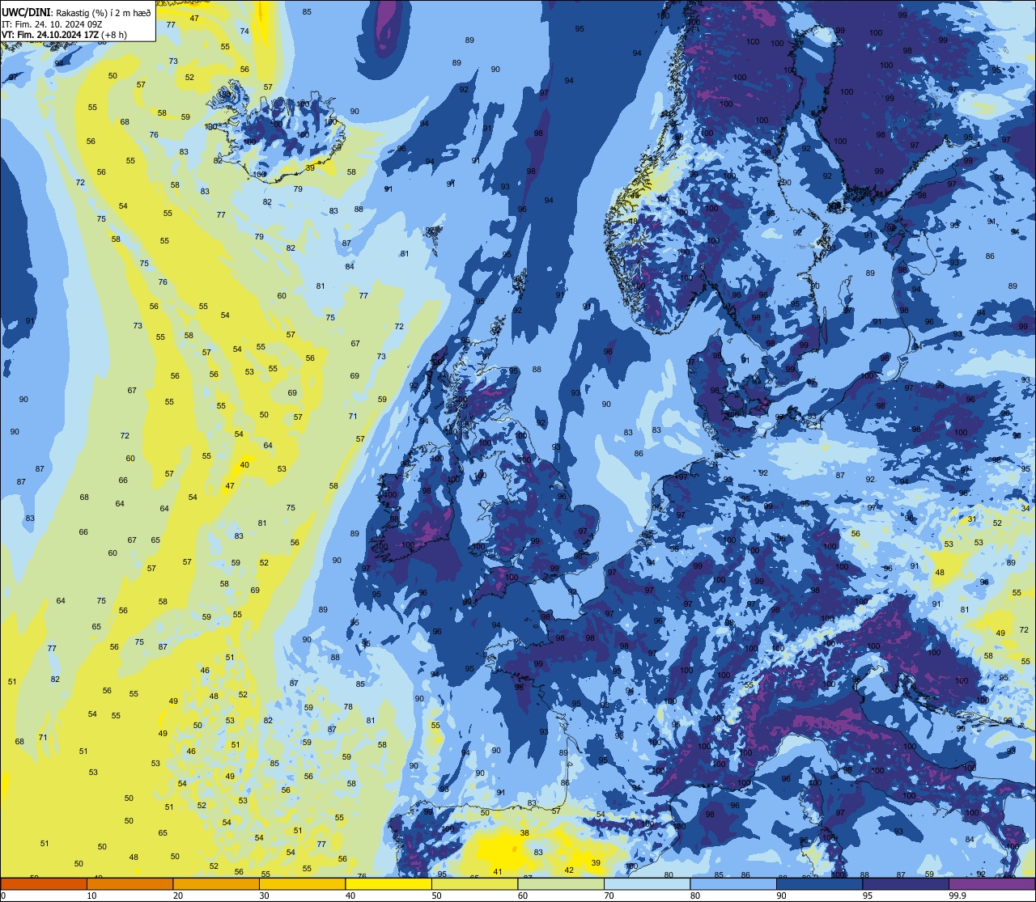This screenshot has height=902, width=1036.
Task: Click the '0' tick label on legend
Action: pyautogui.click(x=3, y=896)
